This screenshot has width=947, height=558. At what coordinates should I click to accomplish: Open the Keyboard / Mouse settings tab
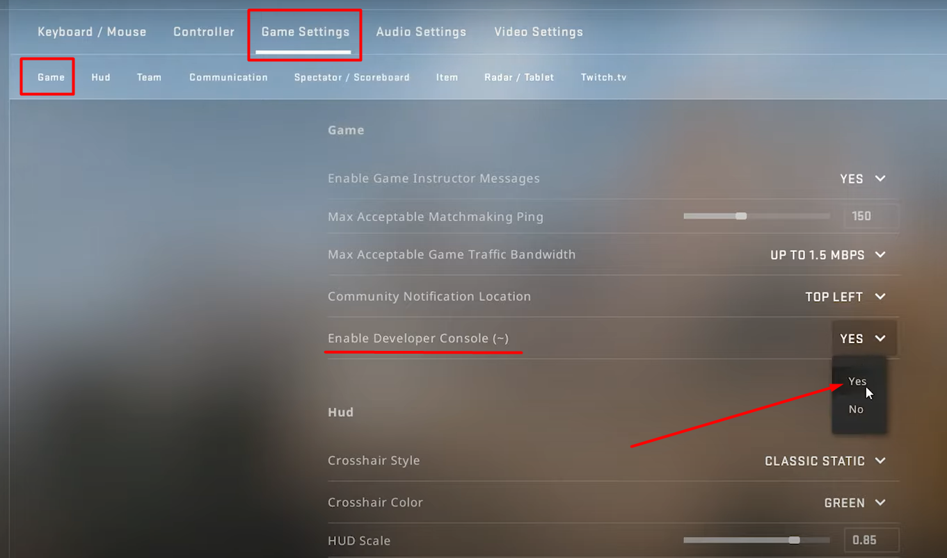coord(92,32)
